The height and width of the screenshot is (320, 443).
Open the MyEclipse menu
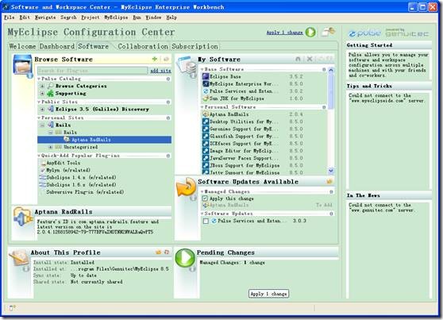click(116, 17)
